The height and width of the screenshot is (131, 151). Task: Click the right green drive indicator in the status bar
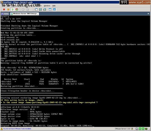pyautogui.click(x=143, y=129)
